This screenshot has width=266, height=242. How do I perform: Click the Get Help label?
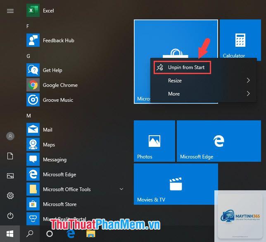52,70
